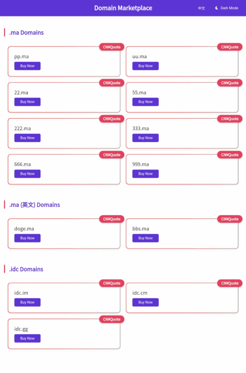Viewport: 246px width, 373px height.
Task: Click Buy Now for uu.ma
Action: coord(146,66)
